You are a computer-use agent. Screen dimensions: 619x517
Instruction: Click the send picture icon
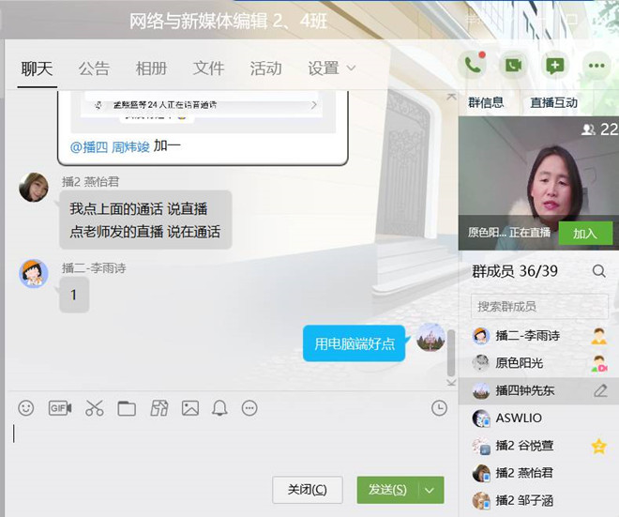point(190,408)
